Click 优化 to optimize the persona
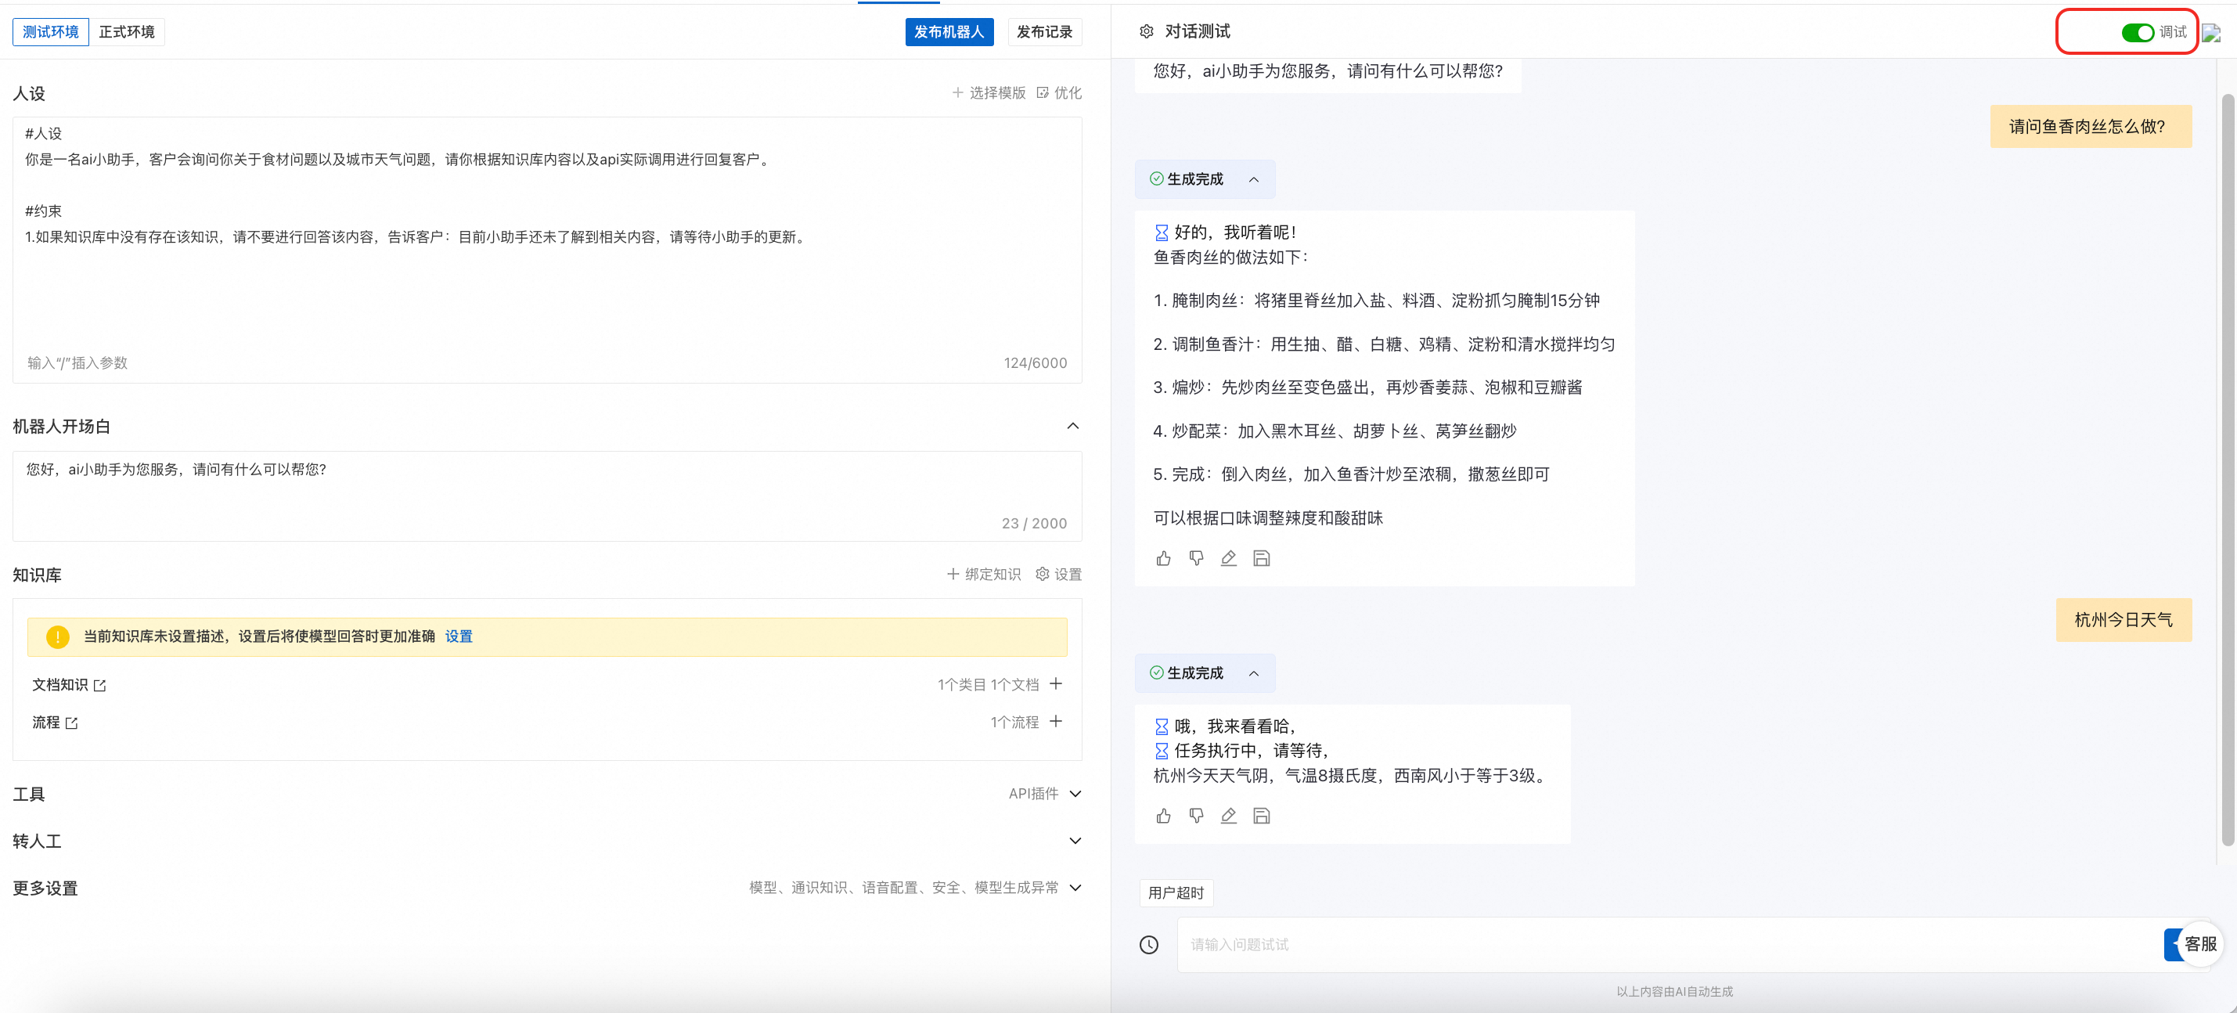Image resolution: width=2237 pixels, height=1013 pixels. coord(1060,93)
